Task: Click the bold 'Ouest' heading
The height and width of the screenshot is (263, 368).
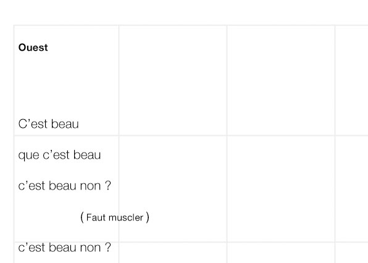Action: click(x=33, y=48)
